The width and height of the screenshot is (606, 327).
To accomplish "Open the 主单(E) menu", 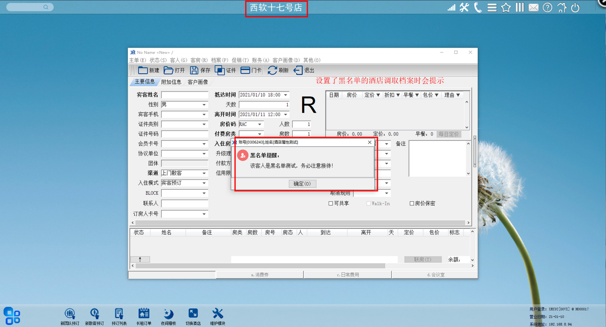I will (x=138, y=60).
